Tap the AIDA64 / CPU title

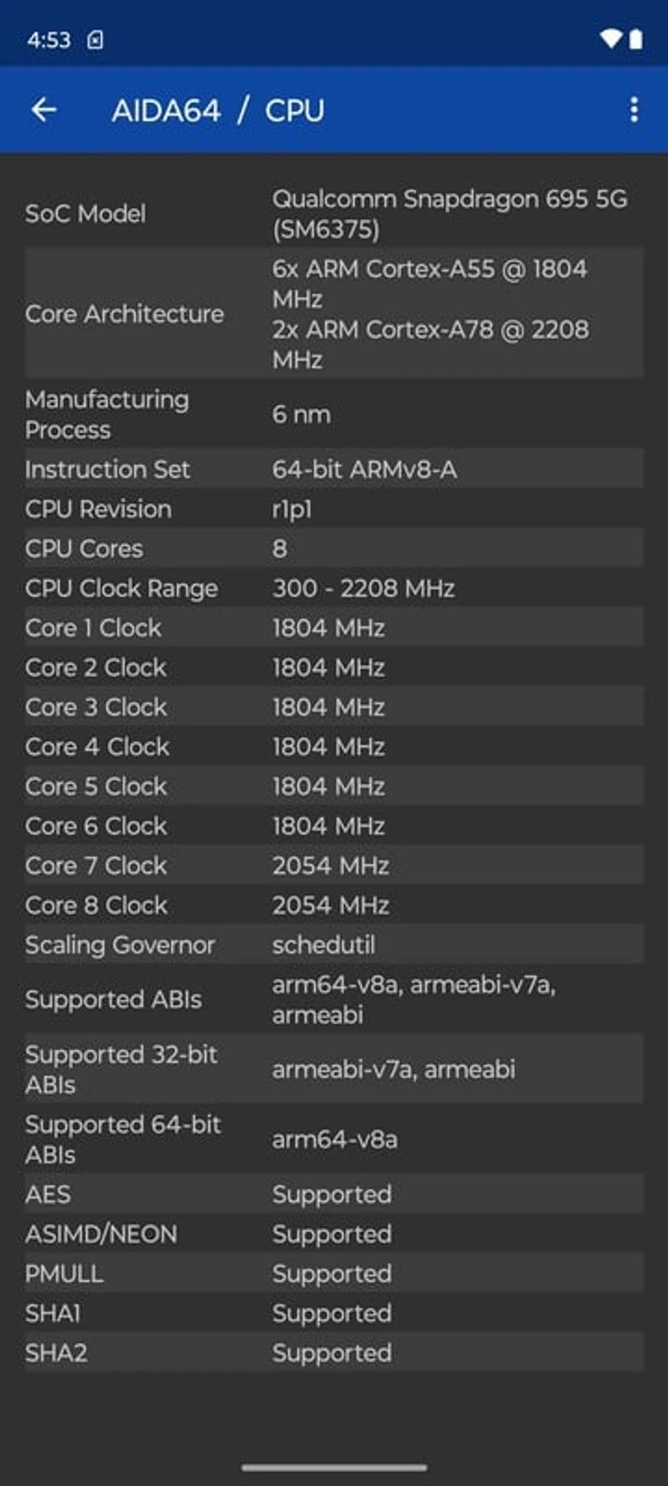pos(218,110)
